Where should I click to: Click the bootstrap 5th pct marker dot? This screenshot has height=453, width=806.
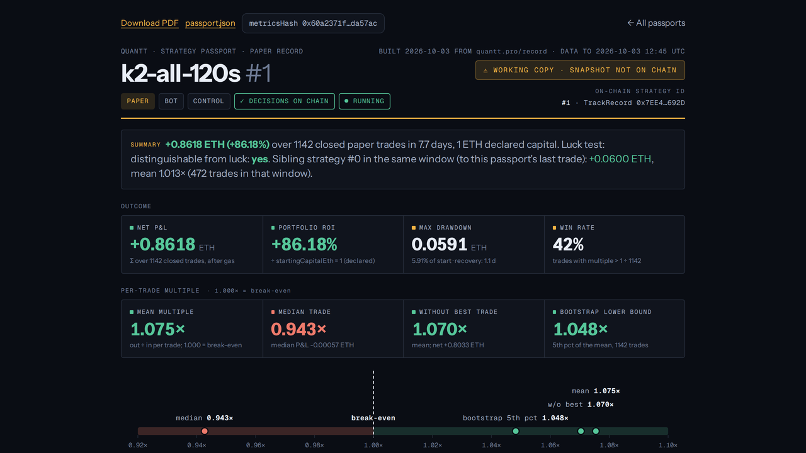516,431
